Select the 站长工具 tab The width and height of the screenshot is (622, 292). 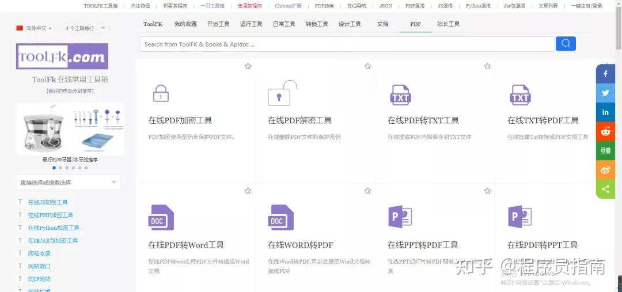pos(448,24)
